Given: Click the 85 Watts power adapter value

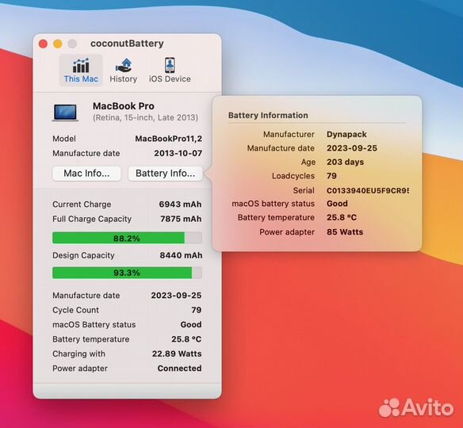Looking at the screenshot, I should (x=345, y=232).
